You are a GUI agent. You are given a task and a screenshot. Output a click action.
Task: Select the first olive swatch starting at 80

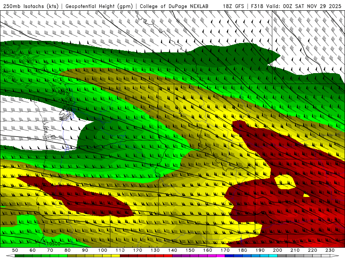[72, 256]
